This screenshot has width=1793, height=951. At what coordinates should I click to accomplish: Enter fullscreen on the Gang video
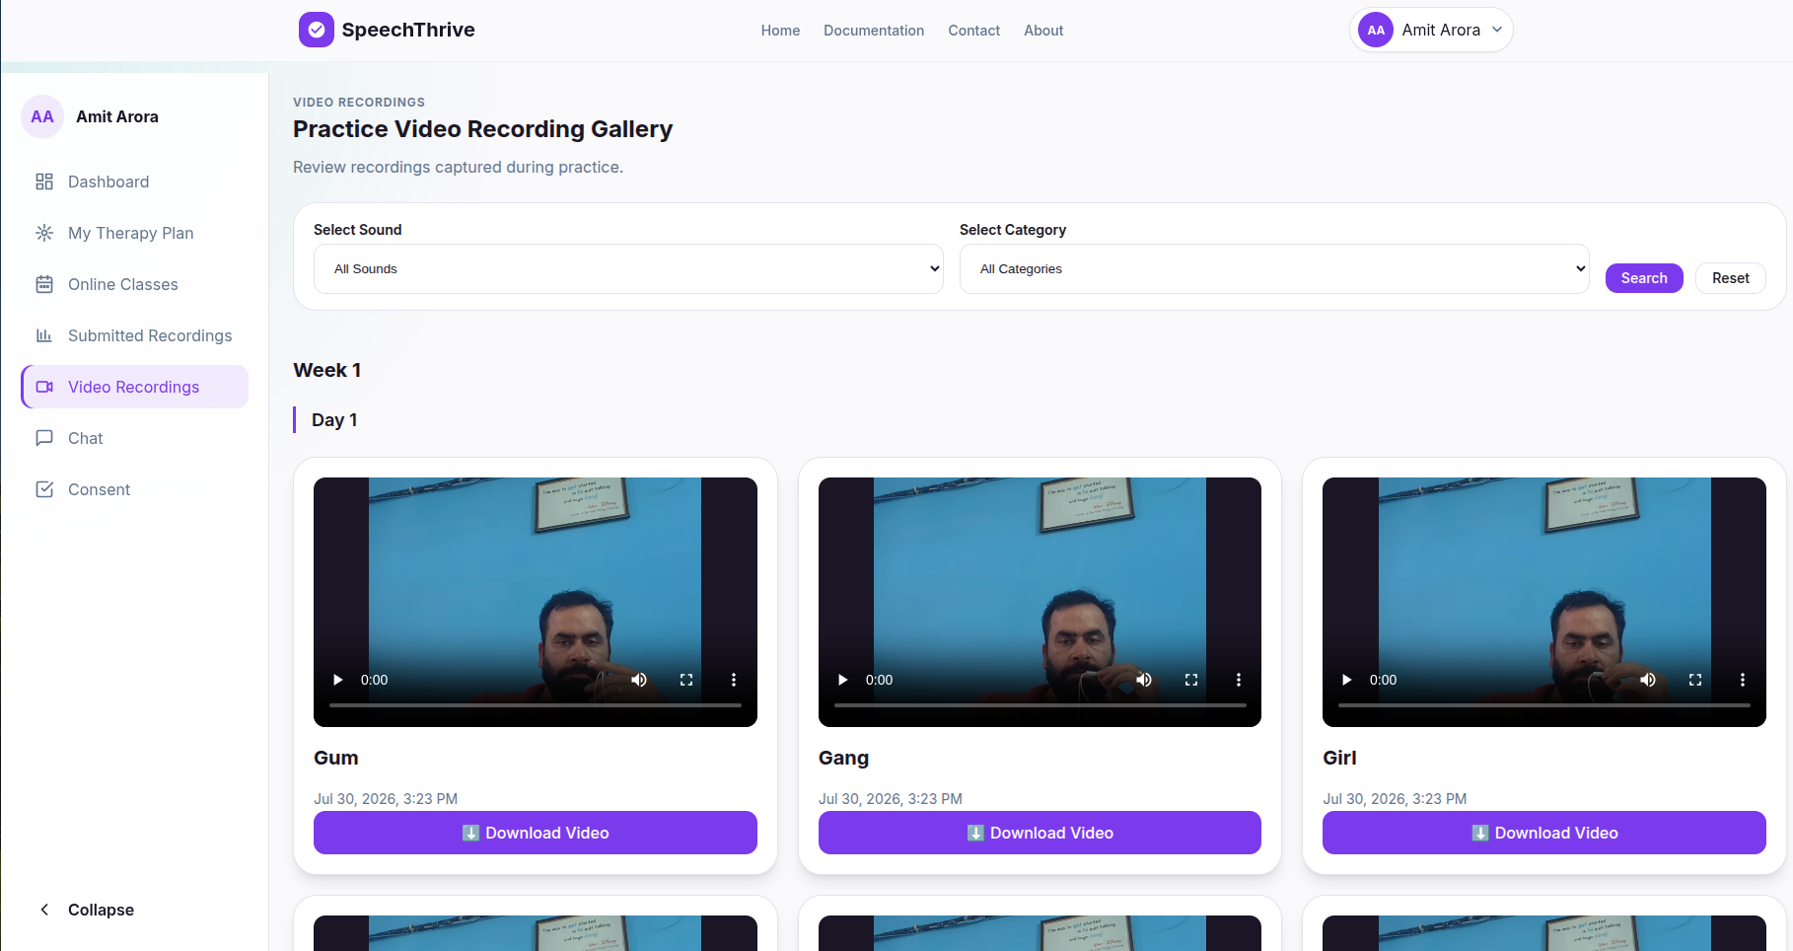pyautogui.click(x=1191, y=680)
